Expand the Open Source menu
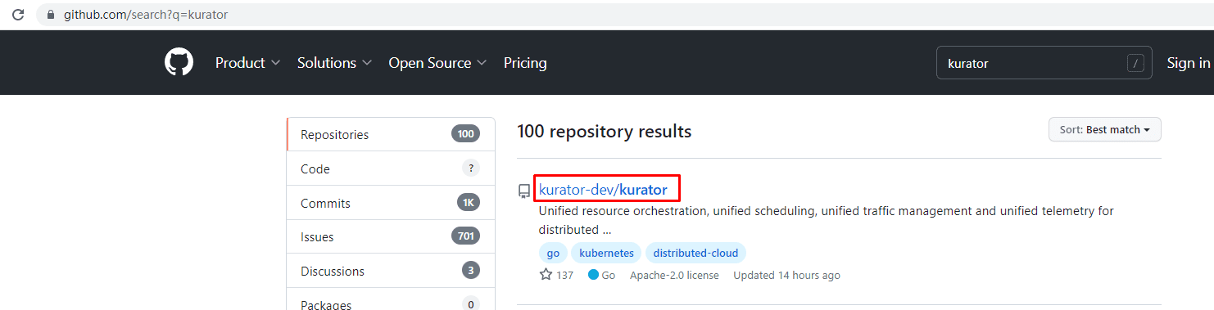1214x310 pixels. tap(437, 63)
